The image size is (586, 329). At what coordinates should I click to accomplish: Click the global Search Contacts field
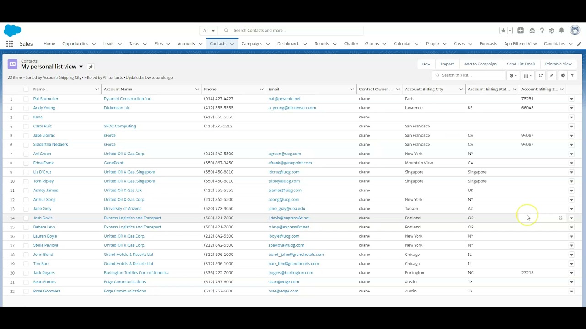tap(291, 31)
